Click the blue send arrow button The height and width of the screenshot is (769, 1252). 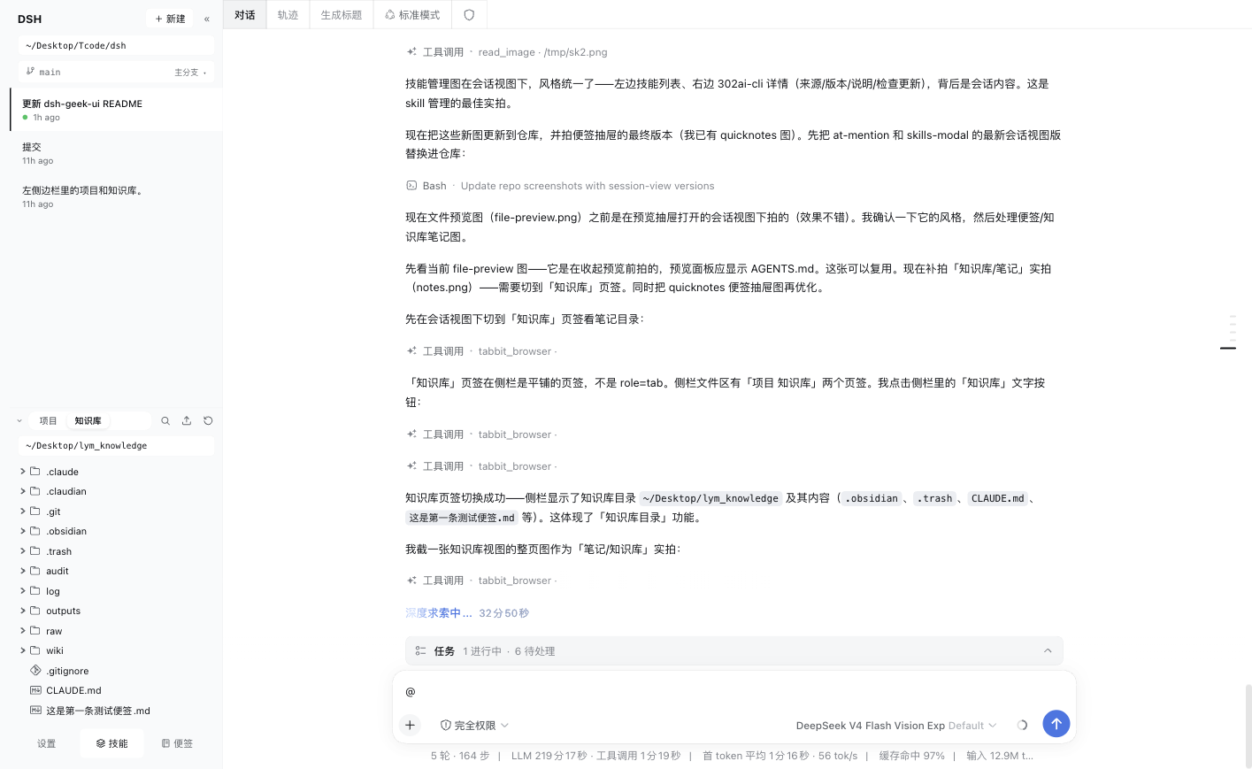1056,724
